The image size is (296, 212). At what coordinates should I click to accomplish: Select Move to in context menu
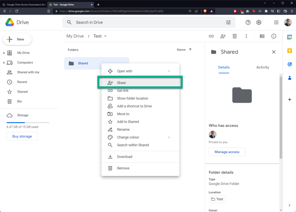click(x=140, y=114)
